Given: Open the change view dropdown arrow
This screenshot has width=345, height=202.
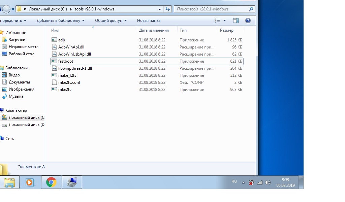Looking at the screenshot, I should [225, 21].
